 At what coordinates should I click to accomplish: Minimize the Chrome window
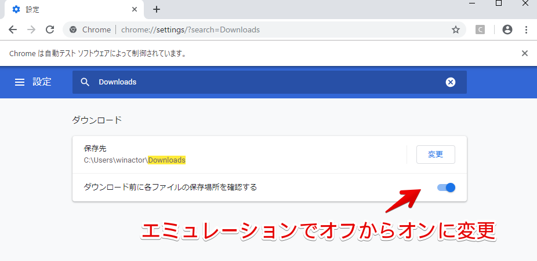click(472, 3)
